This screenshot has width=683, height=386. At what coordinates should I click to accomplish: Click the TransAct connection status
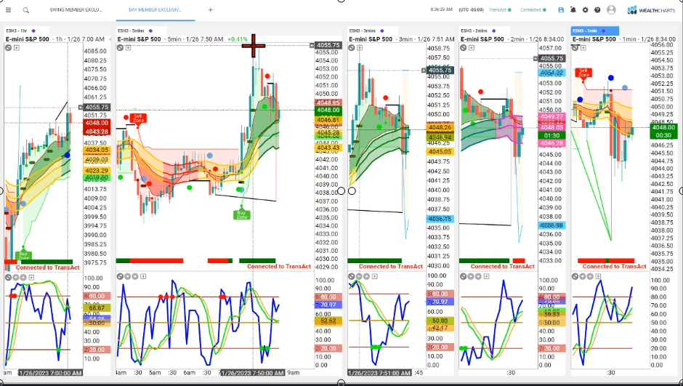500,9
